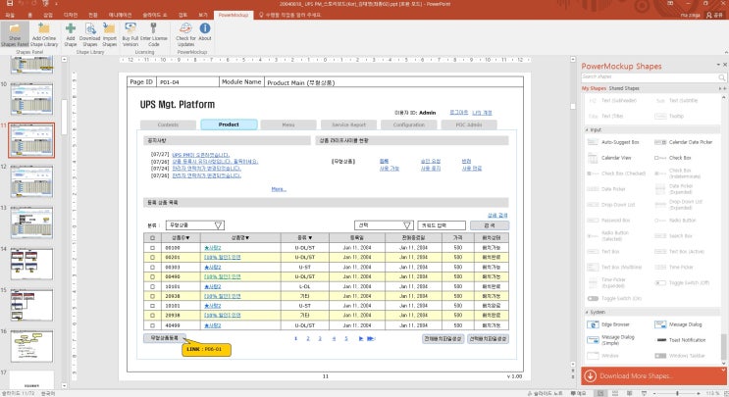The height and width of the screenshot is (397, 729).
Task: Select slide 12 thumbnail
Action: (31, 181)
